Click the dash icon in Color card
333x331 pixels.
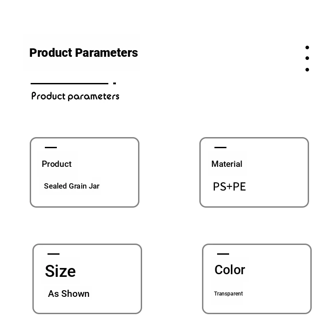(x=223, y=254)
